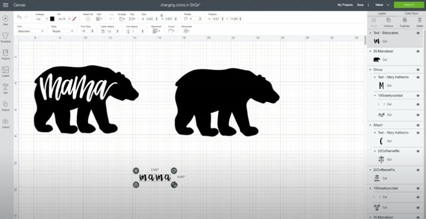Hide Text - Mary Katherine in Group
This screenshot has height=219, width=426.
(418, 77)
